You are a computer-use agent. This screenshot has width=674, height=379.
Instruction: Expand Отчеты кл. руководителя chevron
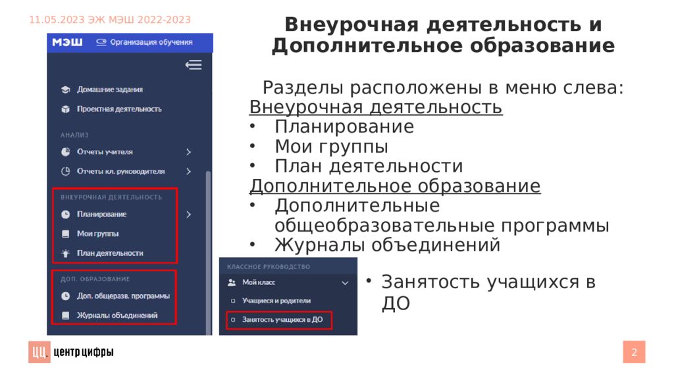pyautogui.click(x=188, y=171)
